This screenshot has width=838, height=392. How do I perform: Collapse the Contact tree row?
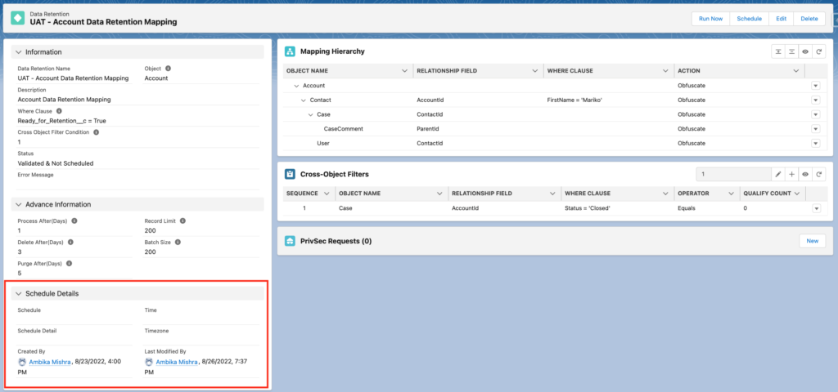point(303,100)
